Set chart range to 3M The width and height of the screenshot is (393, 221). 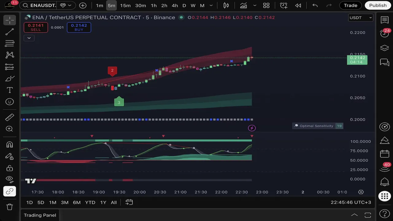[64, 202]
